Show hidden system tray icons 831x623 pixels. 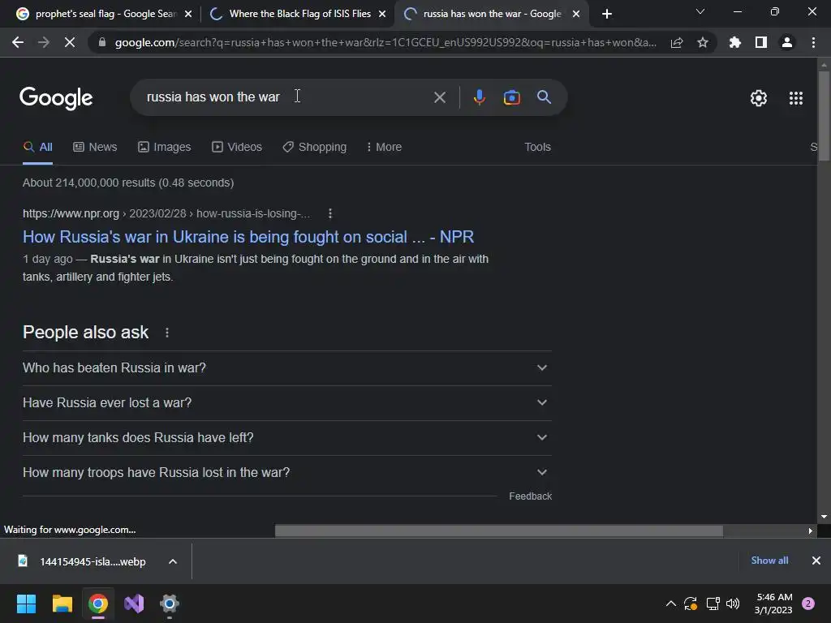[670, 604]
